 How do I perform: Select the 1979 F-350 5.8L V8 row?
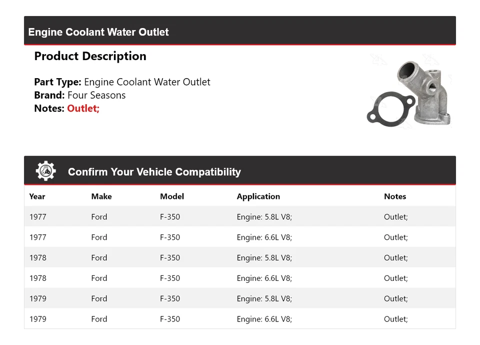239,298
